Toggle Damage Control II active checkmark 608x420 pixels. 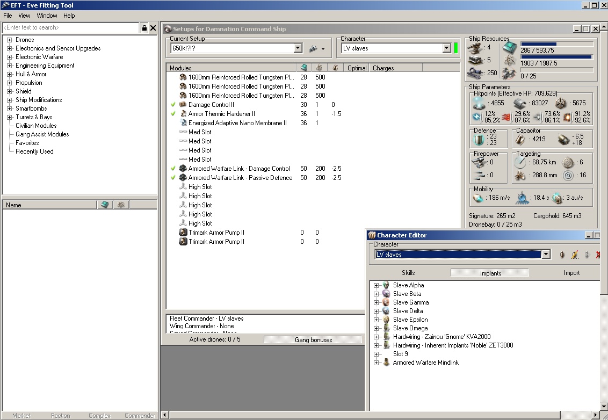(173, 105)
